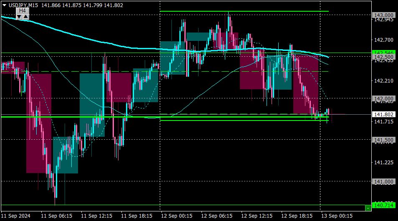The image size is (398, 221).
Task: Click the green minus button at bottom right
Action: (x=368, y=208)
